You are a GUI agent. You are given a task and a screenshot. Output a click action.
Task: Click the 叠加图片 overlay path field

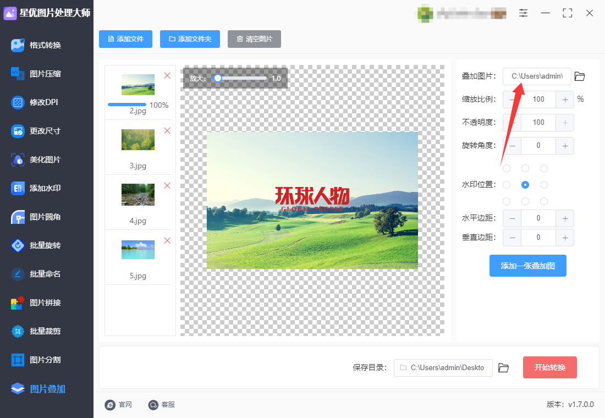(537, 76)
